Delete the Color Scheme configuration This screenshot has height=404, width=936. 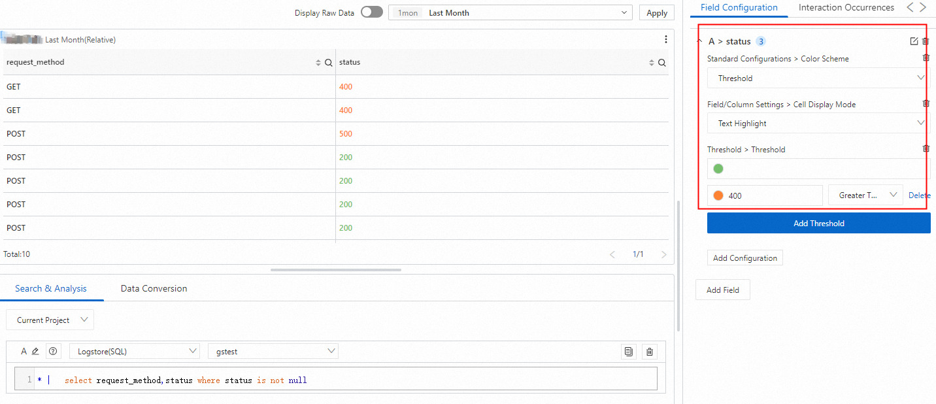[x=926, y=58]
